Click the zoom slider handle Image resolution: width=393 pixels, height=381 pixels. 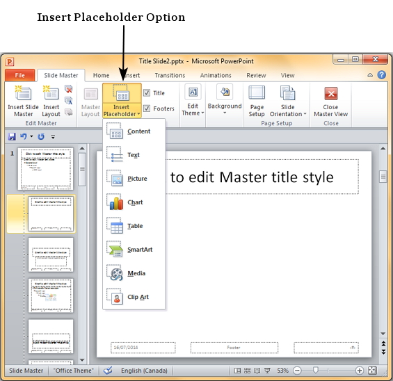(316, 370)
